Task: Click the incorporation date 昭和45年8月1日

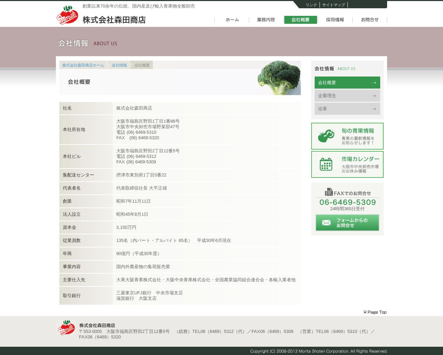Action: [132, 214]
